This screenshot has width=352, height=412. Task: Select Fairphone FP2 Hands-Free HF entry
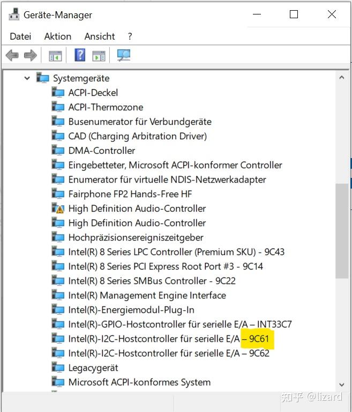[130, 194]
